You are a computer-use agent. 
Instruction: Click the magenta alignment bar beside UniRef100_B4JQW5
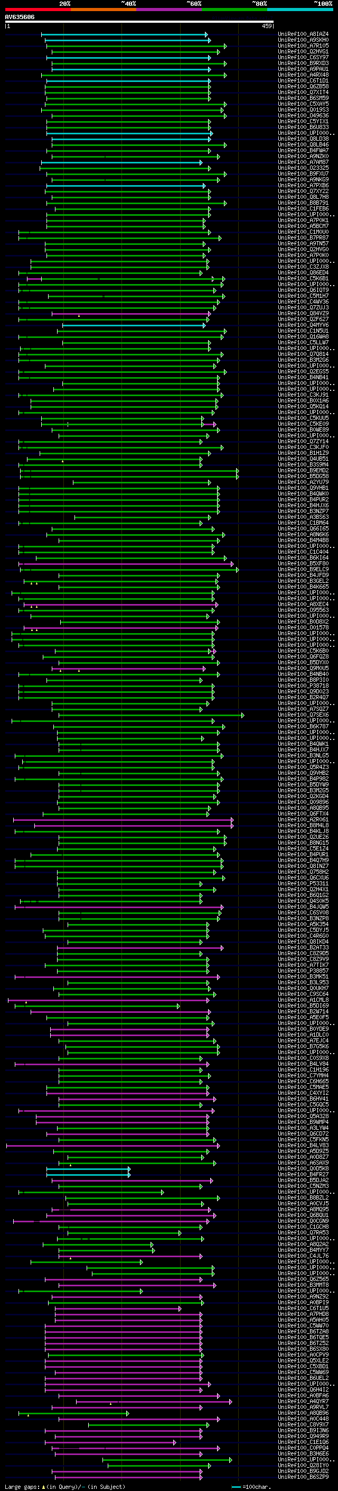tap(119, 907)
